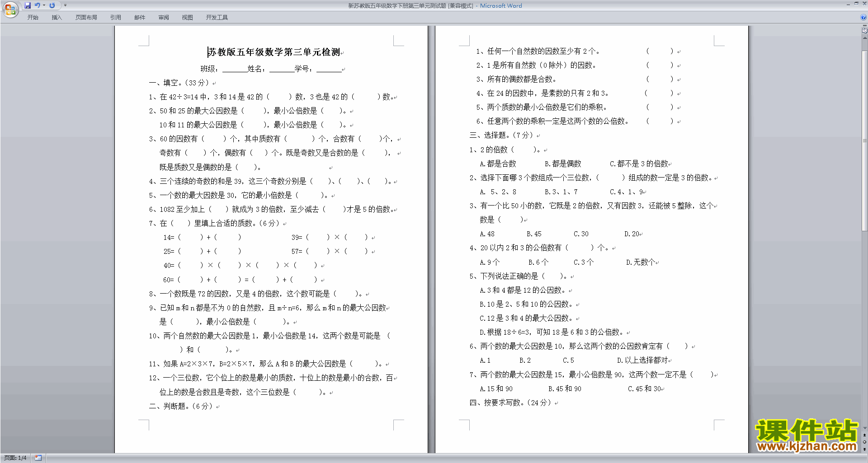
Task: Click the heading 一、填空。(33分)
Action: (x=179, y=83)
